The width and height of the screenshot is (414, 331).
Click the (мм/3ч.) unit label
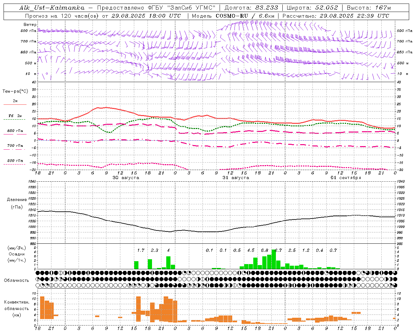coord(17,248)
